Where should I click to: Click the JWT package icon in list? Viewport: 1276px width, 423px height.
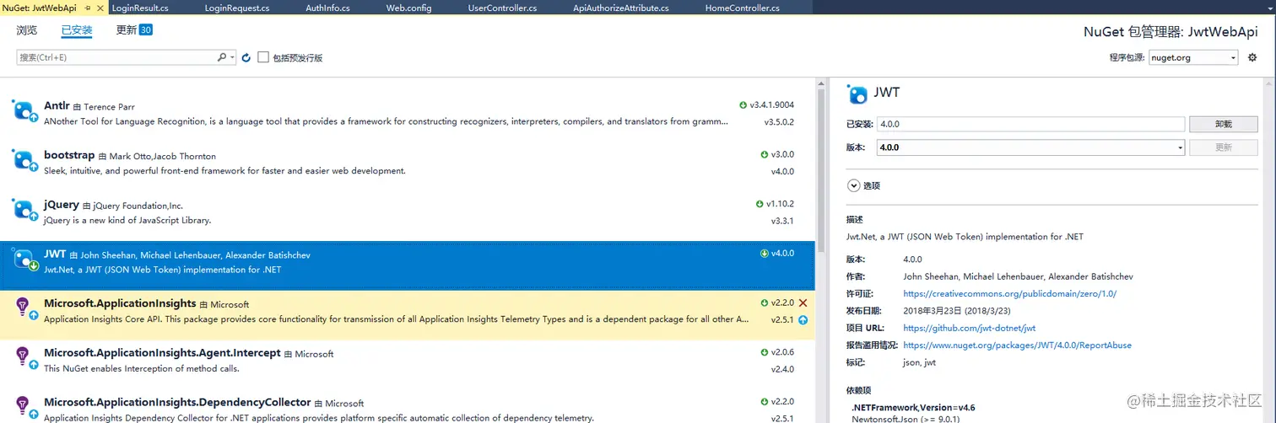coord(26,260)
